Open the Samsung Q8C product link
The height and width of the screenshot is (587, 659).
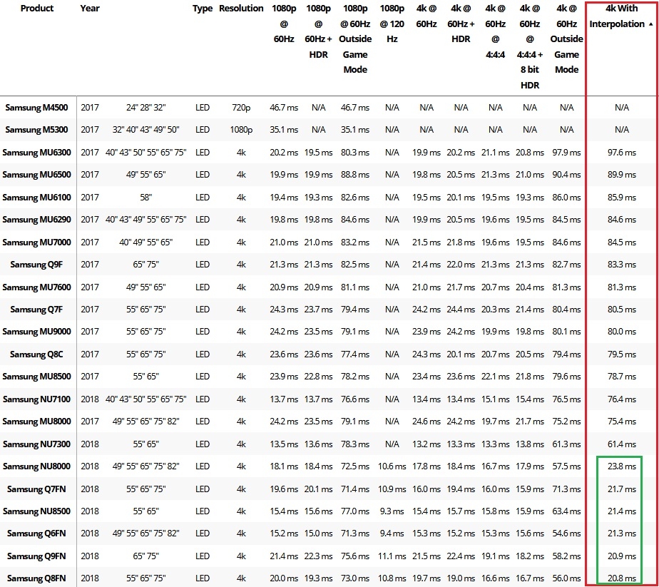point(36,354)
